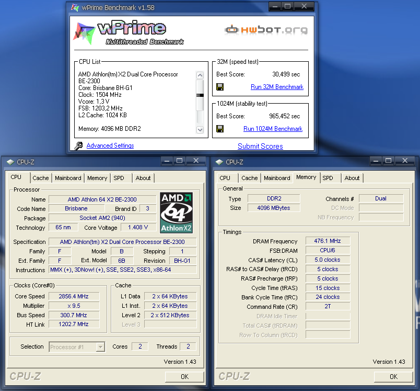Click the Bank Cycle Time value 24 clocks

tap(328, 297)
